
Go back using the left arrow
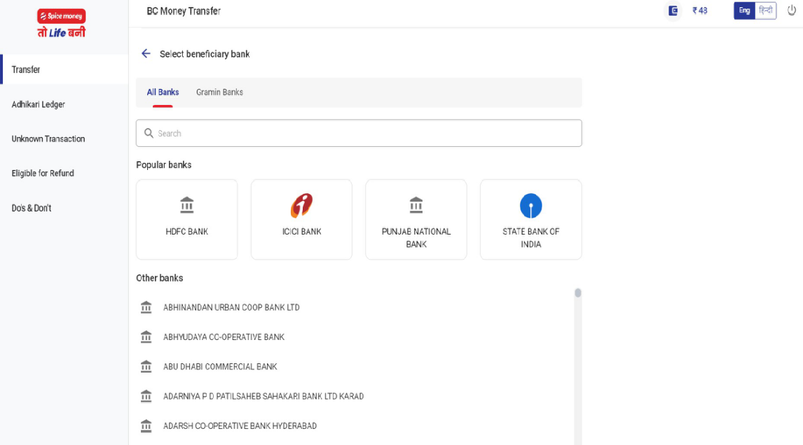146,54
